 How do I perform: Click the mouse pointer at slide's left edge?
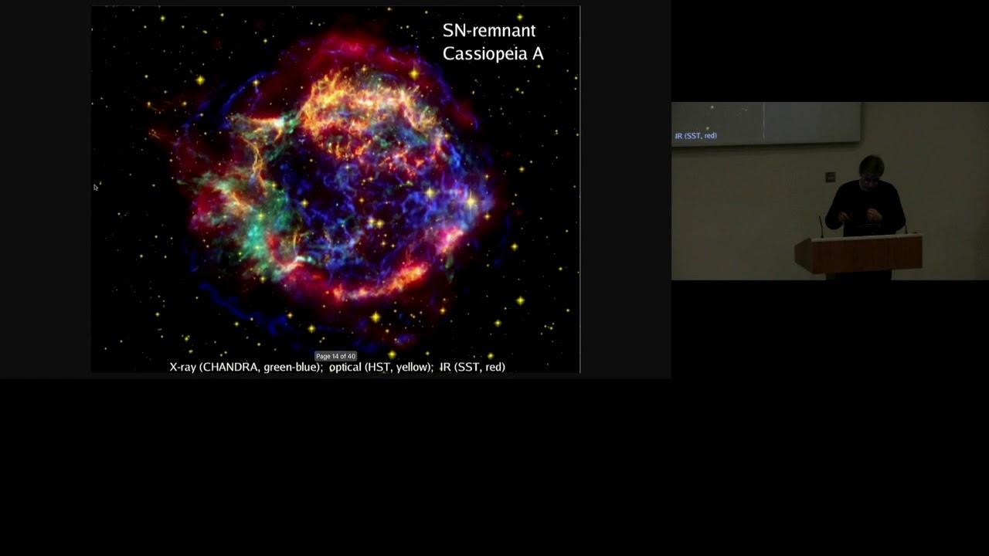pyautogui.click(x=96, y=187)
